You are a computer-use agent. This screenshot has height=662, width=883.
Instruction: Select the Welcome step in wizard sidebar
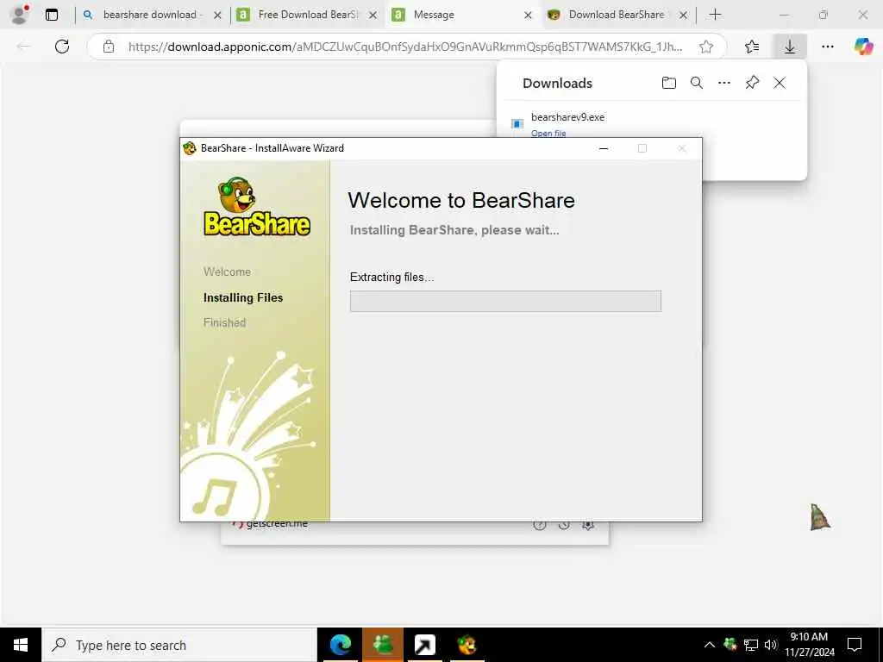tap(227, 272)
